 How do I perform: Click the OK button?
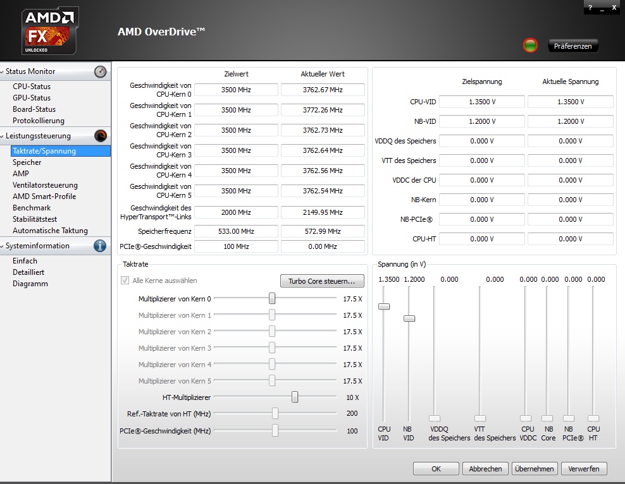click(x=436, y=468)
